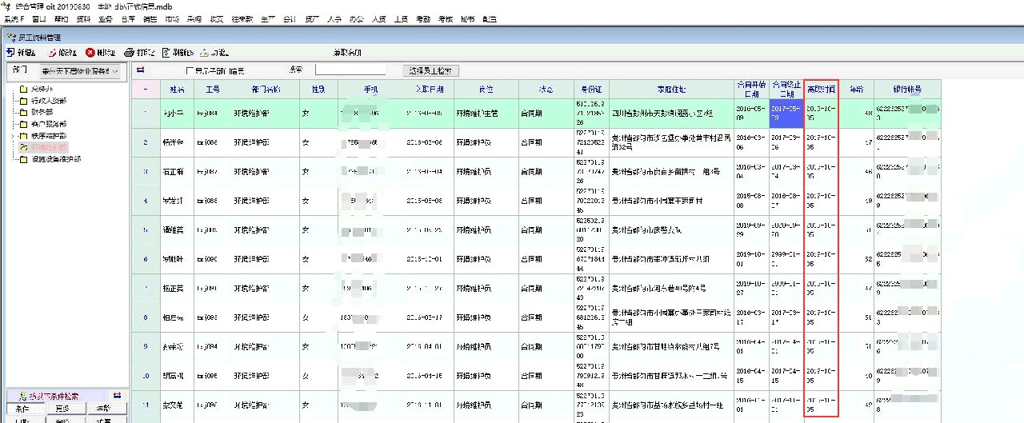
Task: Click the 离职日期 column header
Action: (821, 89)
